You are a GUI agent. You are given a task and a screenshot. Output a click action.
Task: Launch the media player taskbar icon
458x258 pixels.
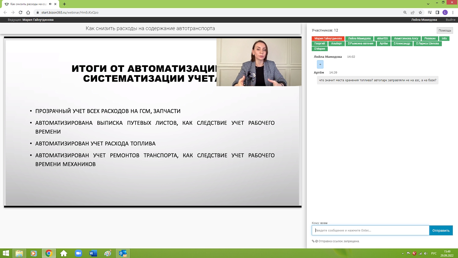tap(34, 253)
